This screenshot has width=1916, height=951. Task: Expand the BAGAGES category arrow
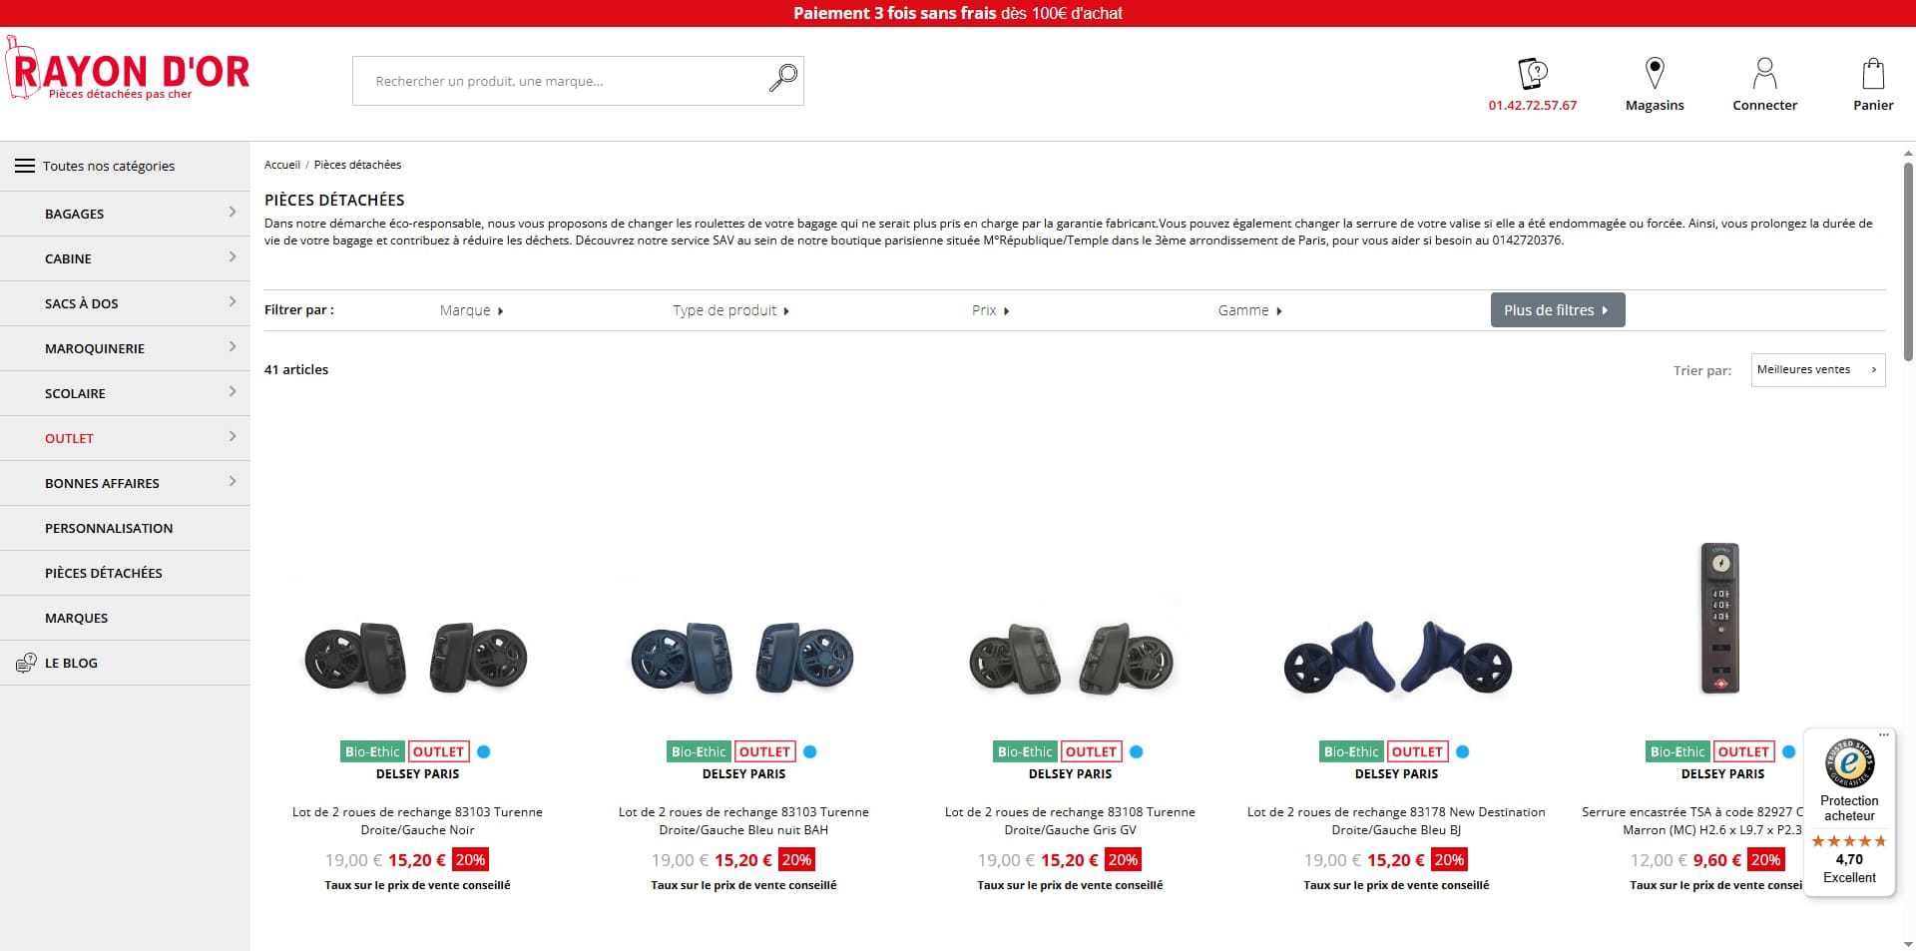(233, 213)
